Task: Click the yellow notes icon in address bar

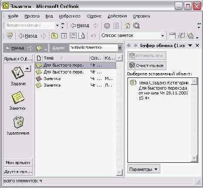Action: point(39,48)
